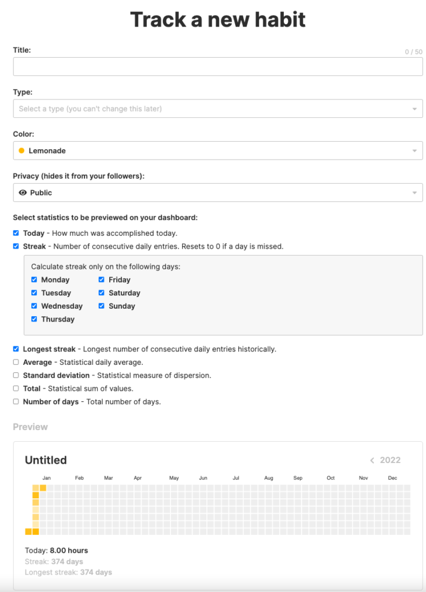426x592 pixels.
Task: Expand the Color dropdown arrow
Action: (414, 151)
